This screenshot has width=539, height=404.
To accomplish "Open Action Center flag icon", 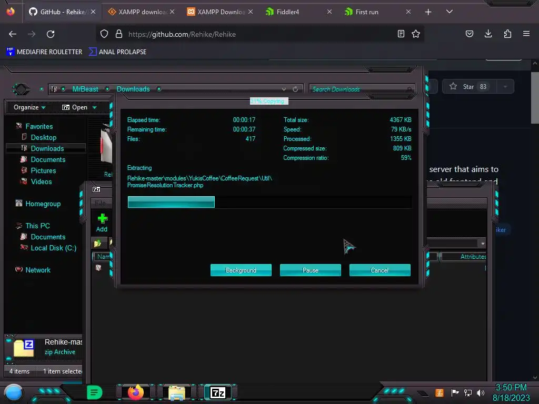I will click(x=455, y=392).
